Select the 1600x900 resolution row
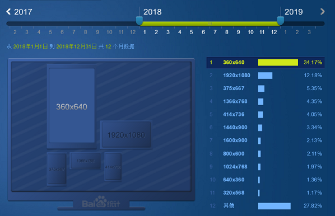335x216 pixels. click(x=266, y=140)
